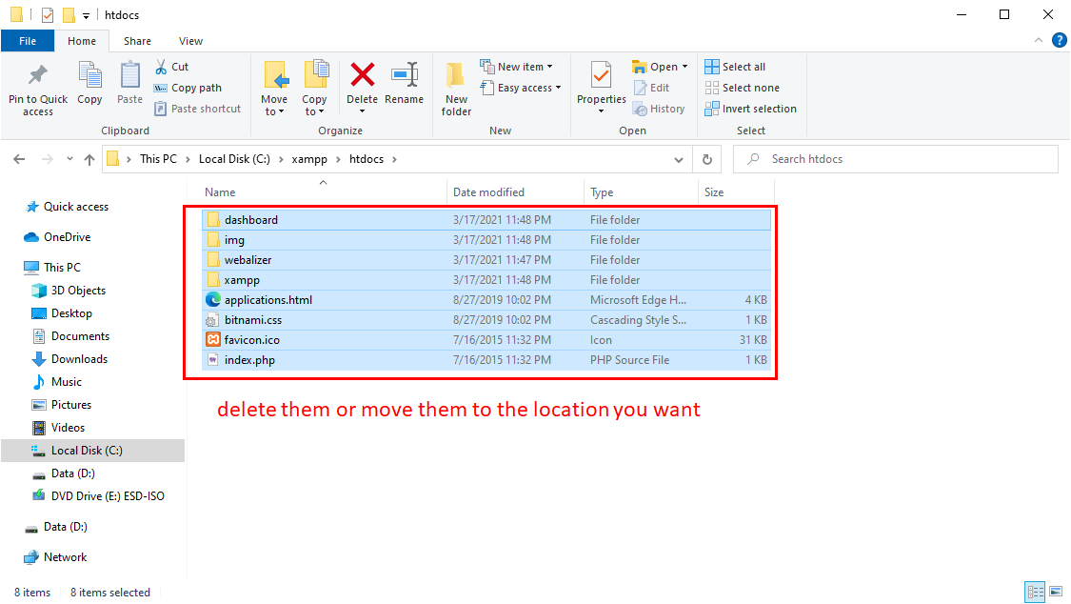Open the Move to dropdown
1071x604 pixels.
[x=274, y=111]
